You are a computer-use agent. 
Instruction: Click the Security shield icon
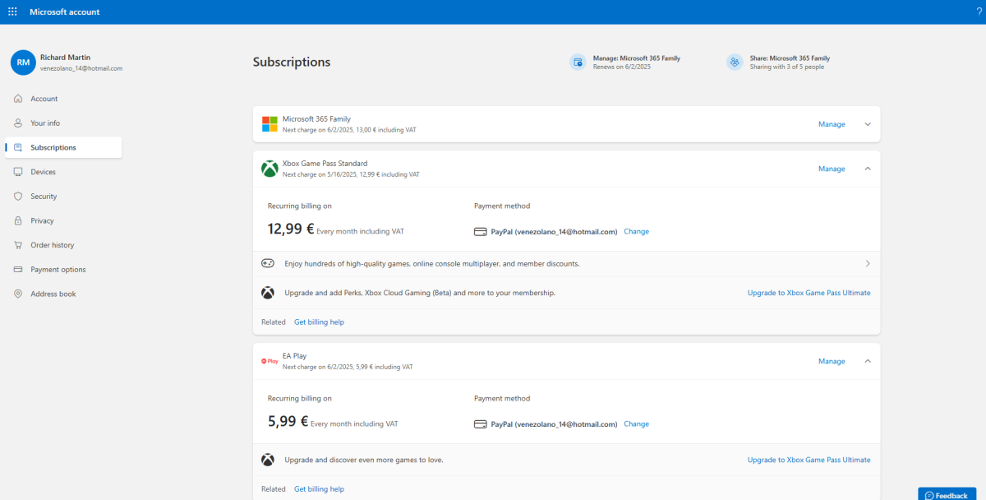18,197
